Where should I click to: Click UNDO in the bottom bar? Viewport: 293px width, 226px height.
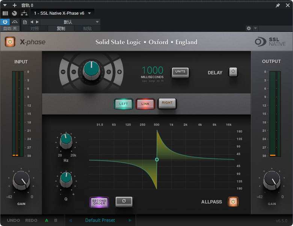14,220
